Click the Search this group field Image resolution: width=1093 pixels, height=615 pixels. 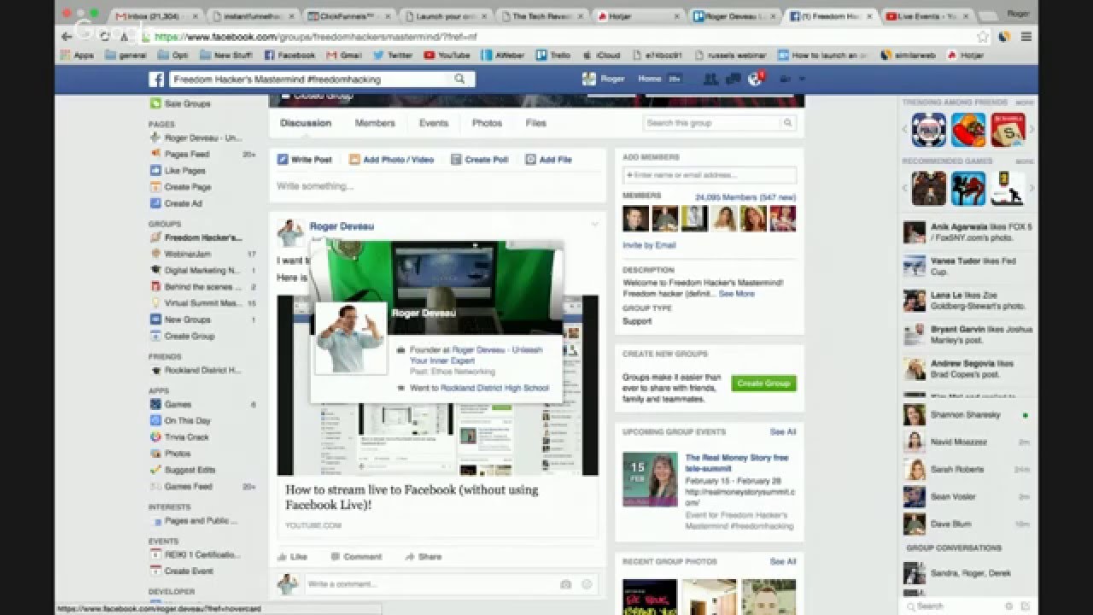pos(720,123)
